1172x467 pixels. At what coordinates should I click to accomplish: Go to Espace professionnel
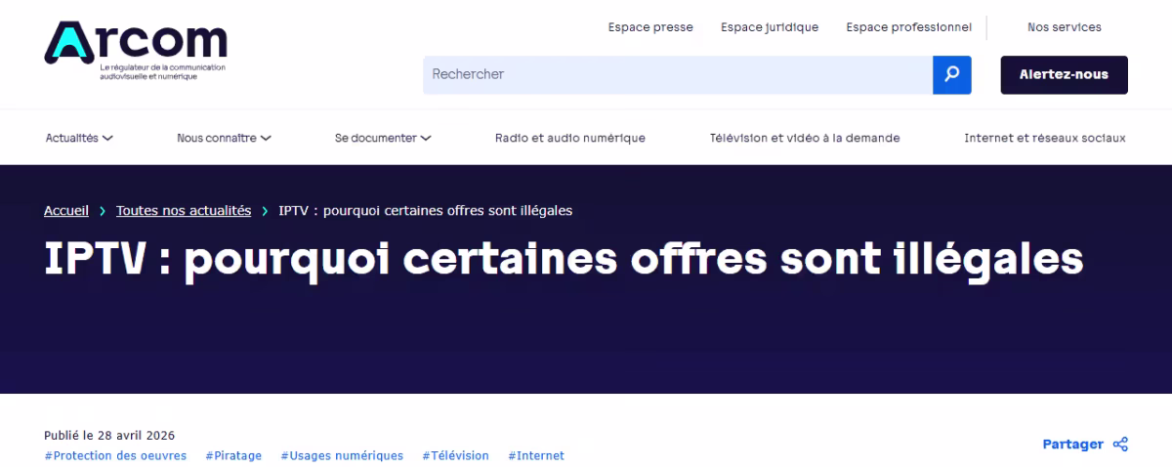click(x=909, y=27)
